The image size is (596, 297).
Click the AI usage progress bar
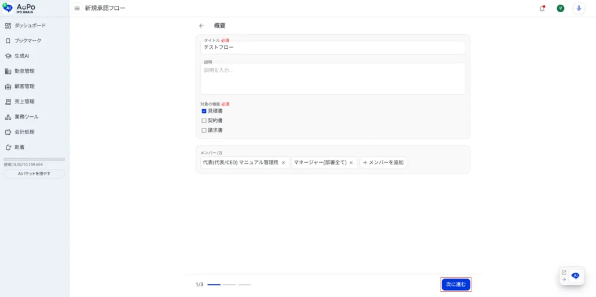(x=34, y=159)
